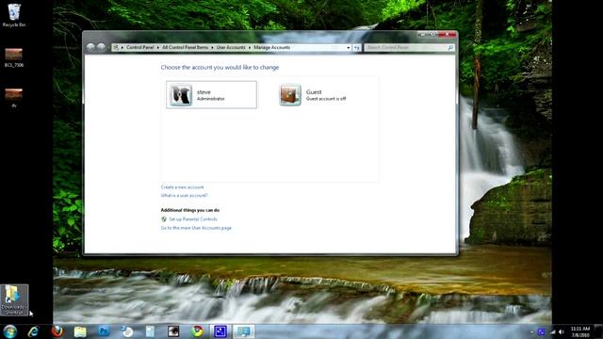603x339 pixels.
Task: Show hidden system tray icons
Action: coord(531,331)
